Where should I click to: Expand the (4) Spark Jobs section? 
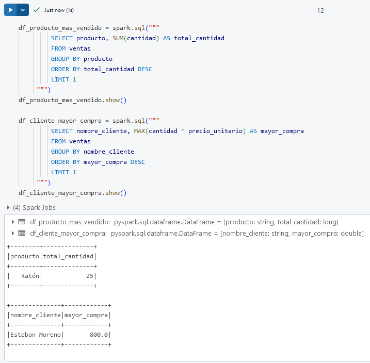(8, 207)
